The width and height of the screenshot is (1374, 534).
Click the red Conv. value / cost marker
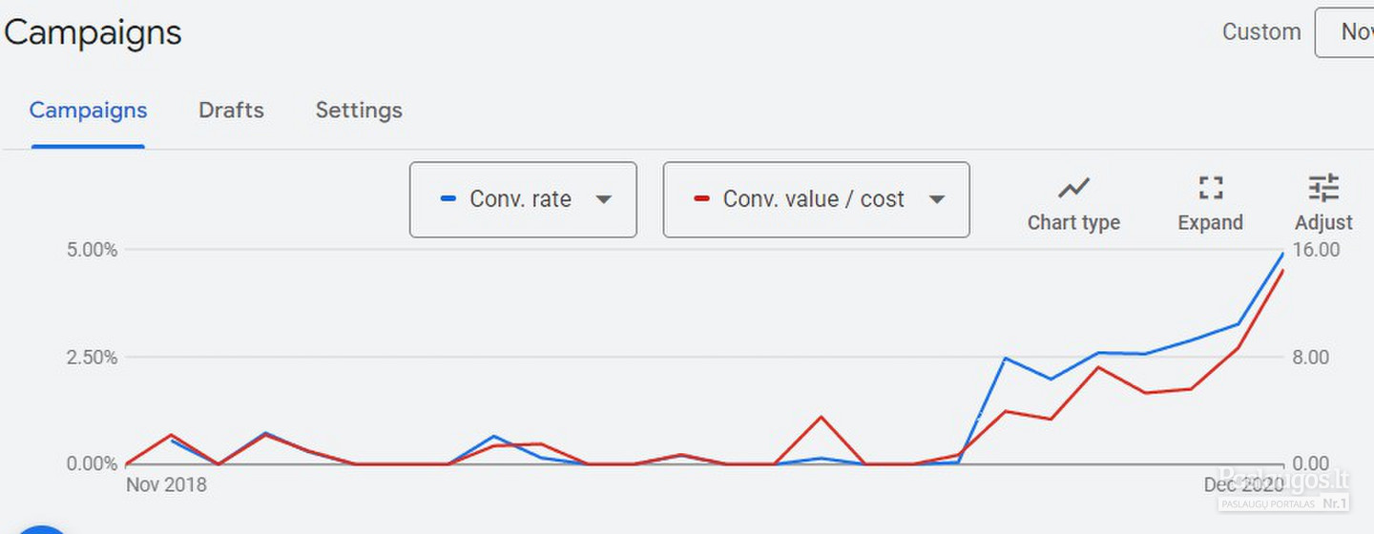(702, 199)
